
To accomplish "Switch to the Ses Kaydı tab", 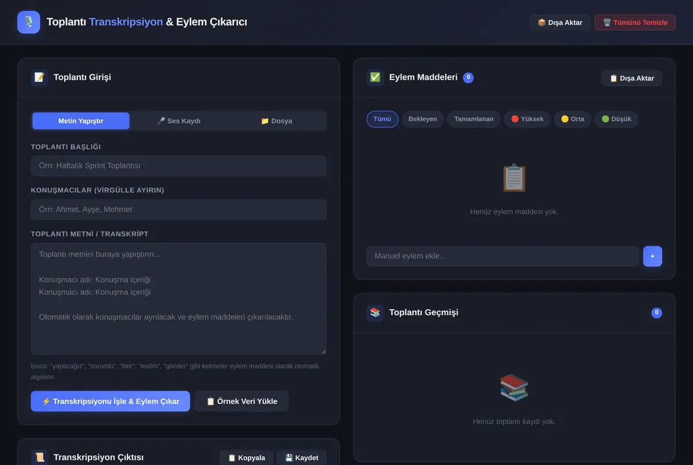I will tap(178, 121).
